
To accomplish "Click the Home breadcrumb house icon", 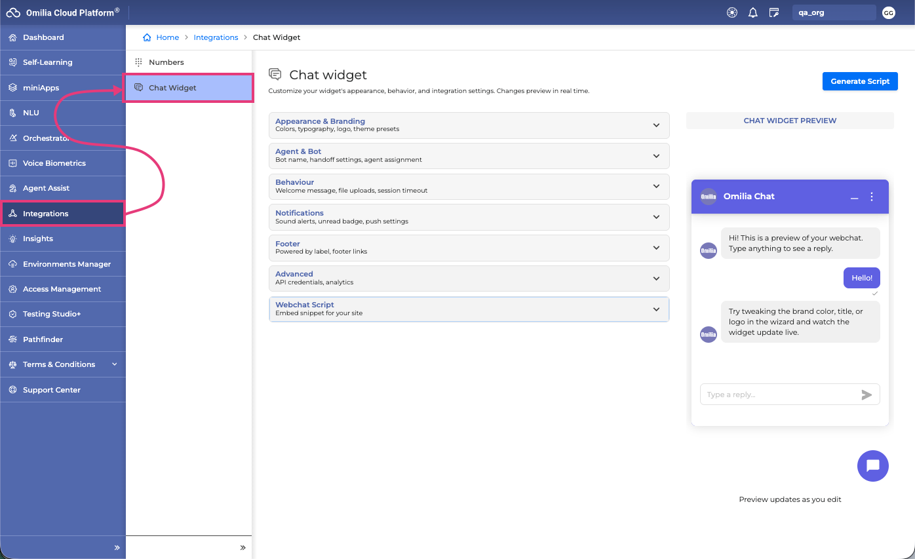I will (x=147, y=37).
